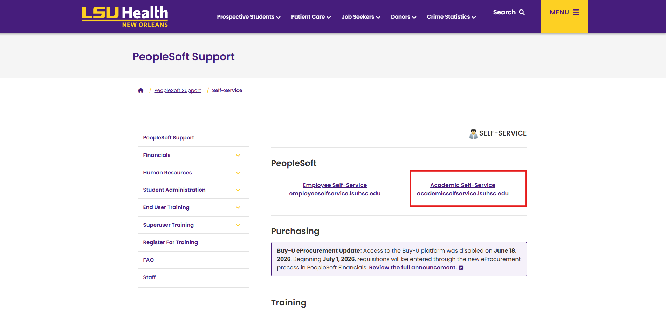The height and width of the screenshot is (316, 666).
Task: Click academicselfservice.lsuhsc.edu link
Action: [x=463, y=193]
